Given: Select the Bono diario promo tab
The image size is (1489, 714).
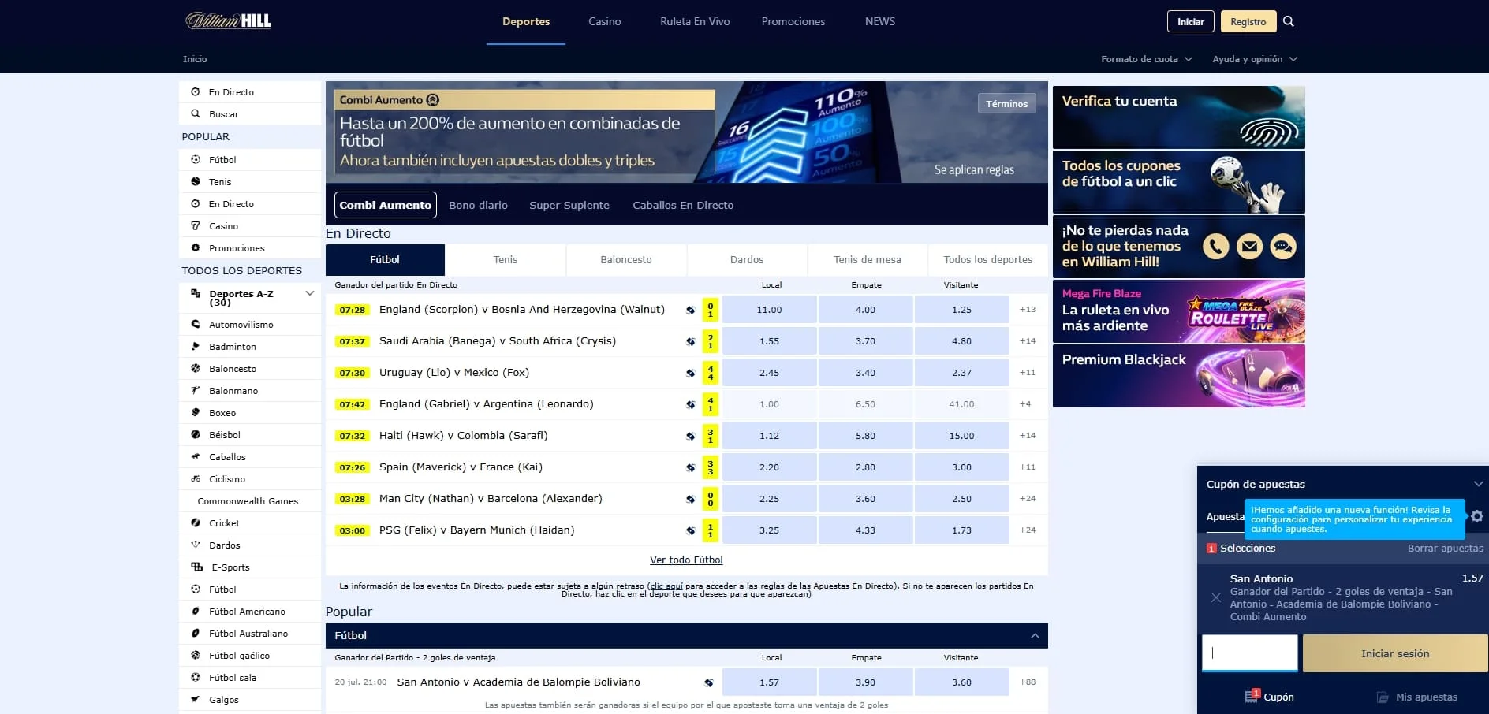Looking at the screenshot, I should coord(478,206).
